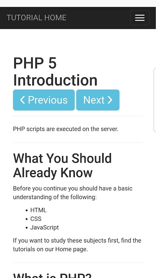Click the Before you continue paragraph

(73, 193)
